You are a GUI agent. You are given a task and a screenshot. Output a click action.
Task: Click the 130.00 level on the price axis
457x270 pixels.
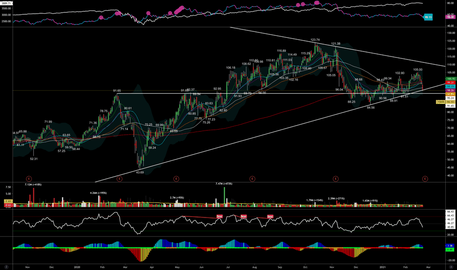coord(451,33)
